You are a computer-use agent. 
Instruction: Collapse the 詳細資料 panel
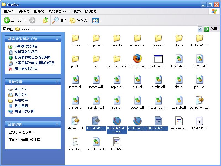[57, 124]
